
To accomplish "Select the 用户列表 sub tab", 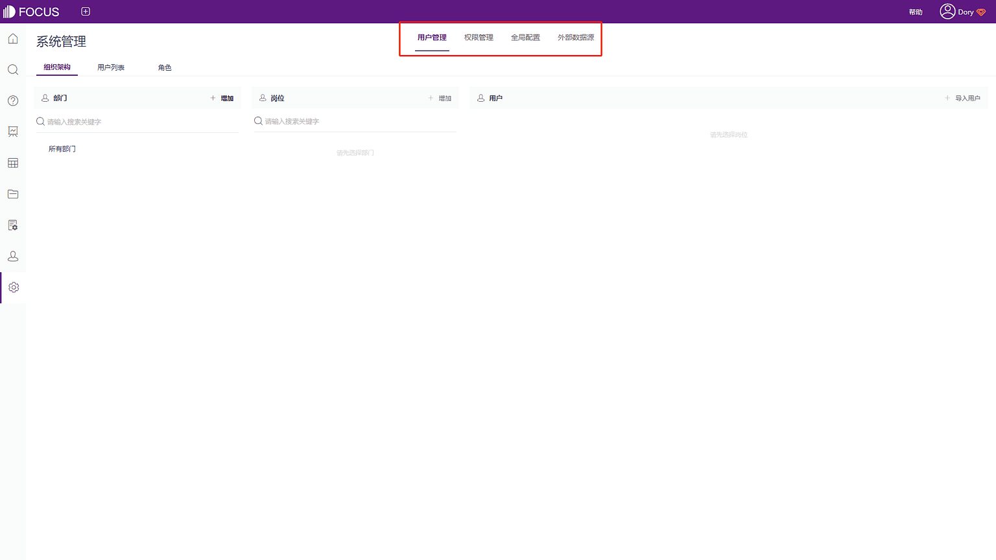I will pos(111,67).
